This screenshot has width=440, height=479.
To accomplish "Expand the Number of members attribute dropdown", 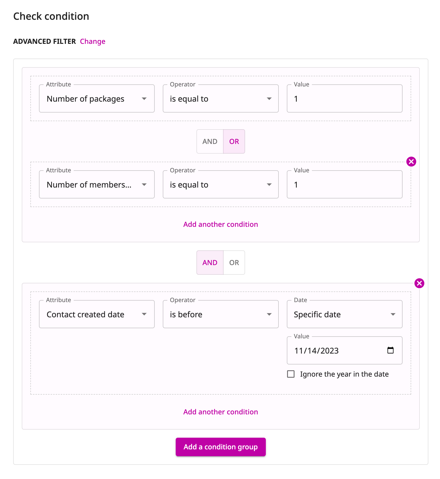I will [x=97, y=185].
